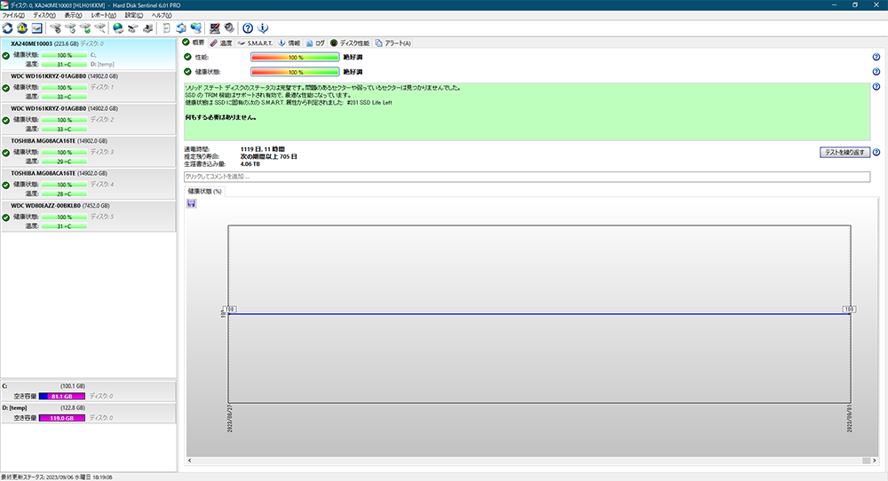888x481 pixels.
Task: Click the right 100 value marker on graph
Action: pyautogui.click(x=848, y=309)
